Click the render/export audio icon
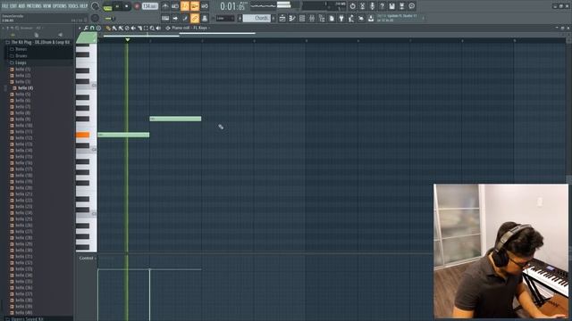Viewport: 572px width, 321px height. point(401,6)
